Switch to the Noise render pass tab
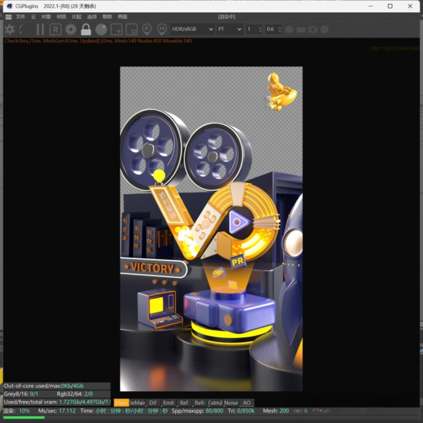Image resolution: width=423 pixels, height=423 pixels. [x=231, y=403]
